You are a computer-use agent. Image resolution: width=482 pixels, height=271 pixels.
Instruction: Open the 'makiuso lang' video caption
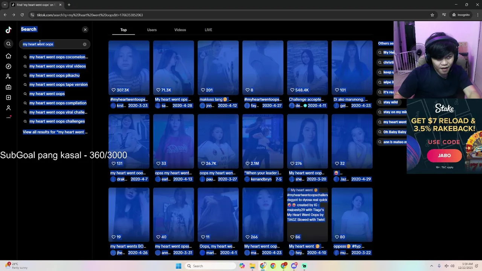(x=216, y=99)
